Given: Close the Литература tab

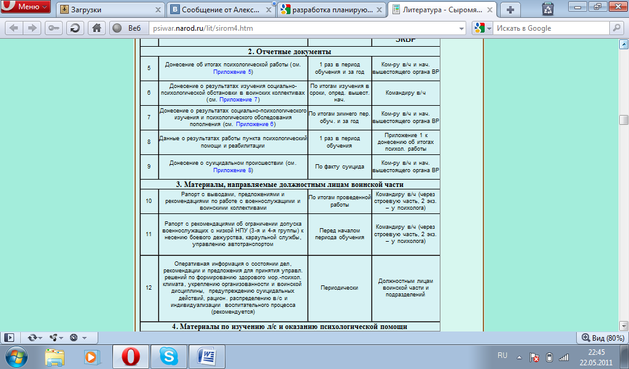Looking at the screenshot, I should pyautogui.click(x=490, y=10).
